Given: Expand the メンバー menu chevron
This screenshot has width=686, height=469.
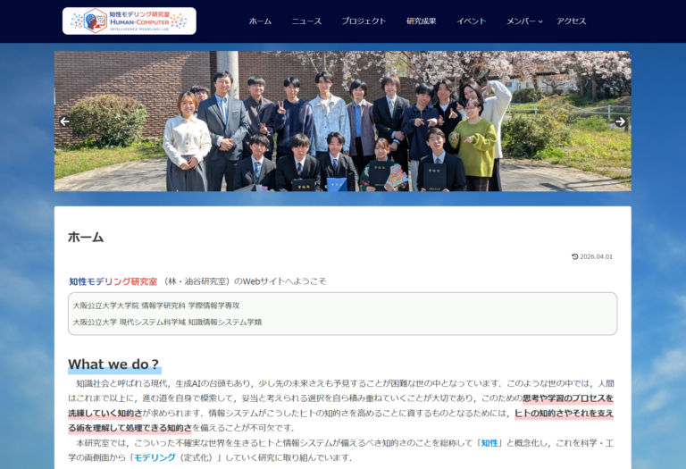Looking at the screenshot, I should (540, 21).
